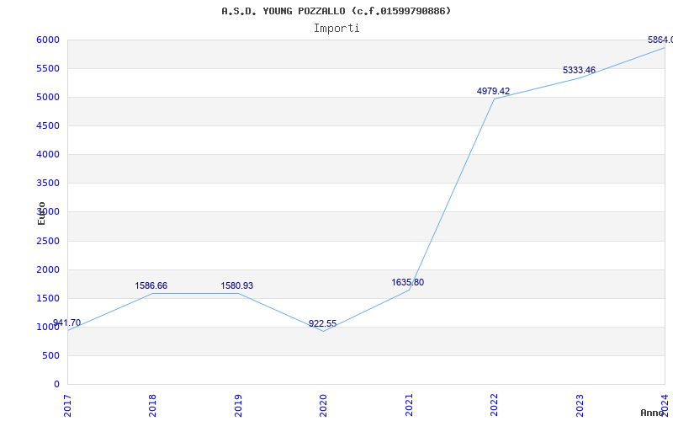Click the Anno x-axis title
The width and height of the screenshot is (673, 421).
[x=653, y=413]
